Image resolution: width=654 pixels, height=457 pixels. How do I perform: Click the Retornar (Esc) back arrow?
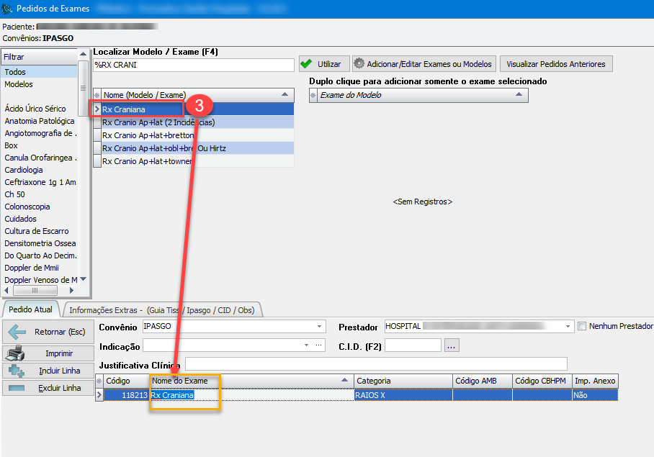(x=48, y=332)
